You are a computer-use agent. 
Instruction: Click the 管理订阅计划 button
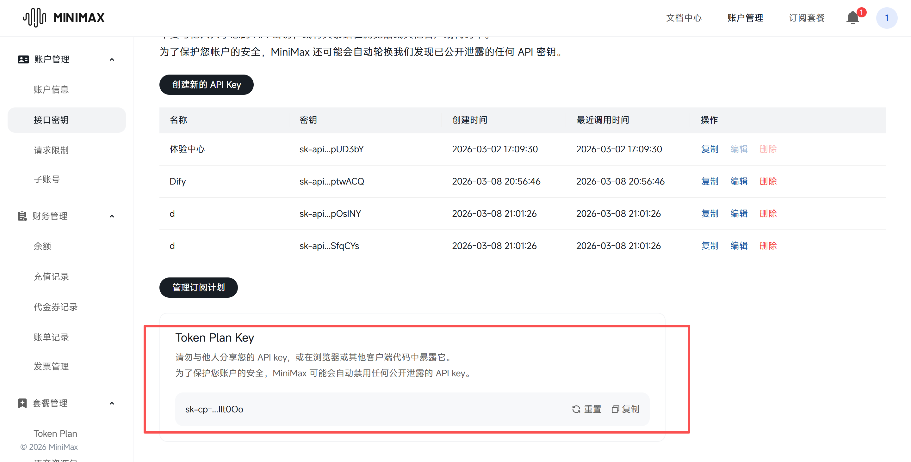(x=198, y=288)
